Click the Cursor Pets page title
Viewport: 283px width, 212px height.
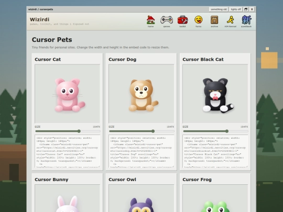pos(52,40)
